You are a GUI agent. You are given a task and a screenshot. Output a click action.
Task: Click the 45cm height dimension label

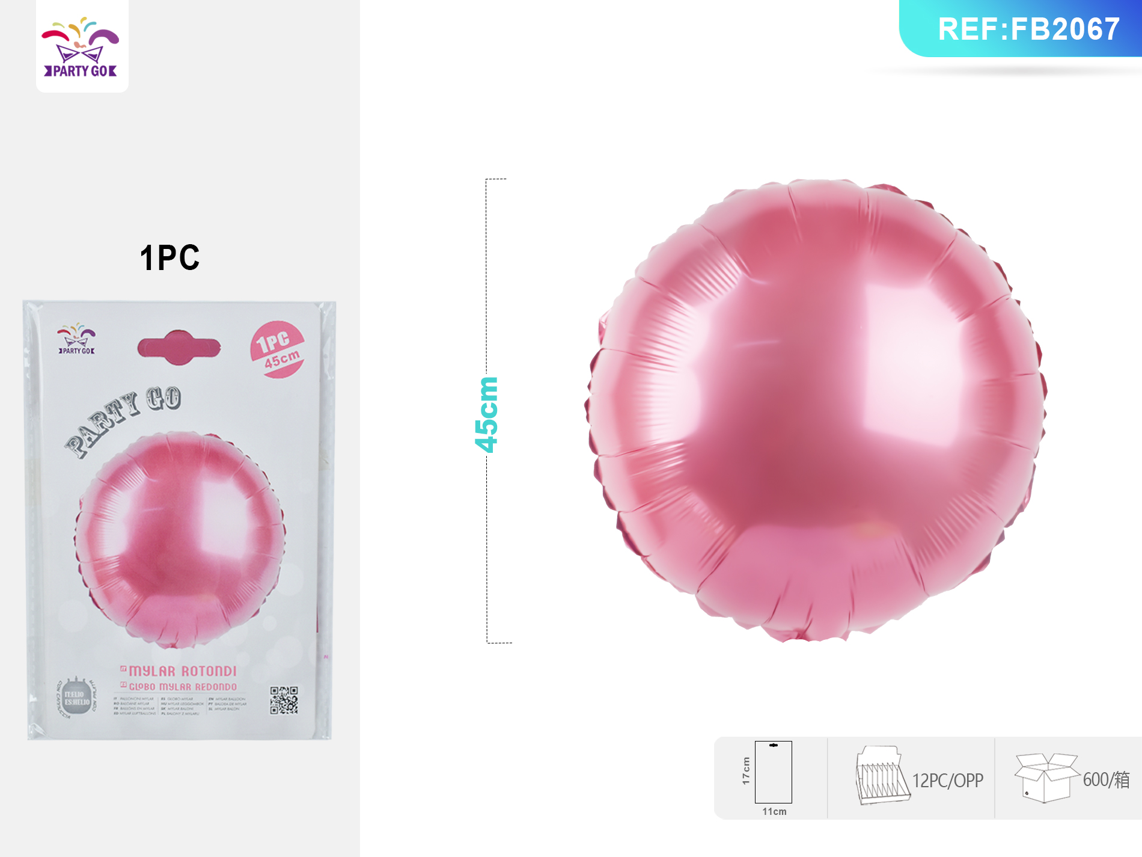coord(486,414)
